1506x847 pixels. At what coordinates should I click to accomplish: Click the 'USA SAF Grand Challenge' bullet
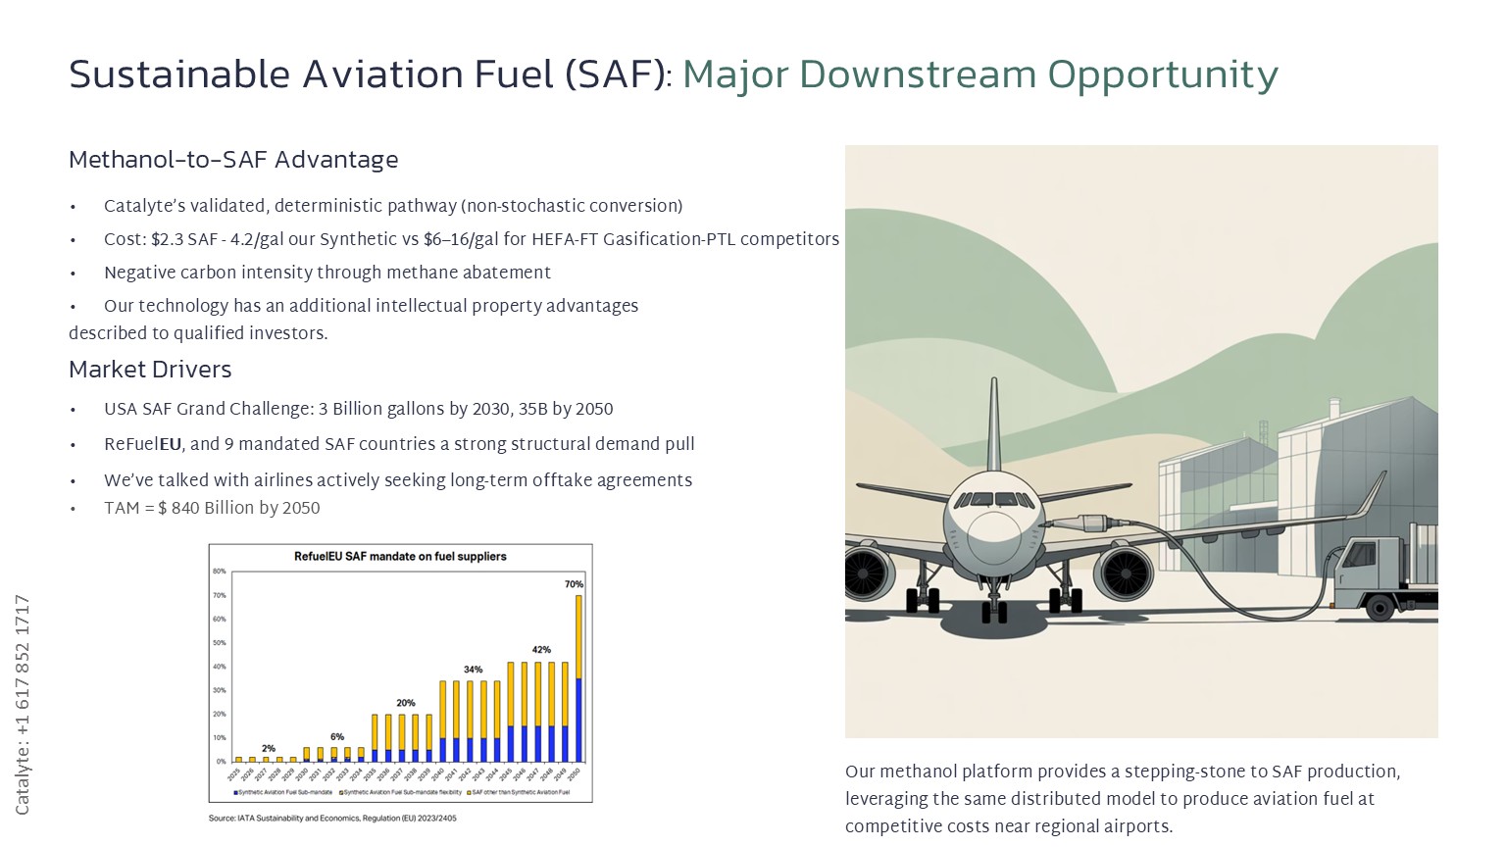[x=358, y=410]
